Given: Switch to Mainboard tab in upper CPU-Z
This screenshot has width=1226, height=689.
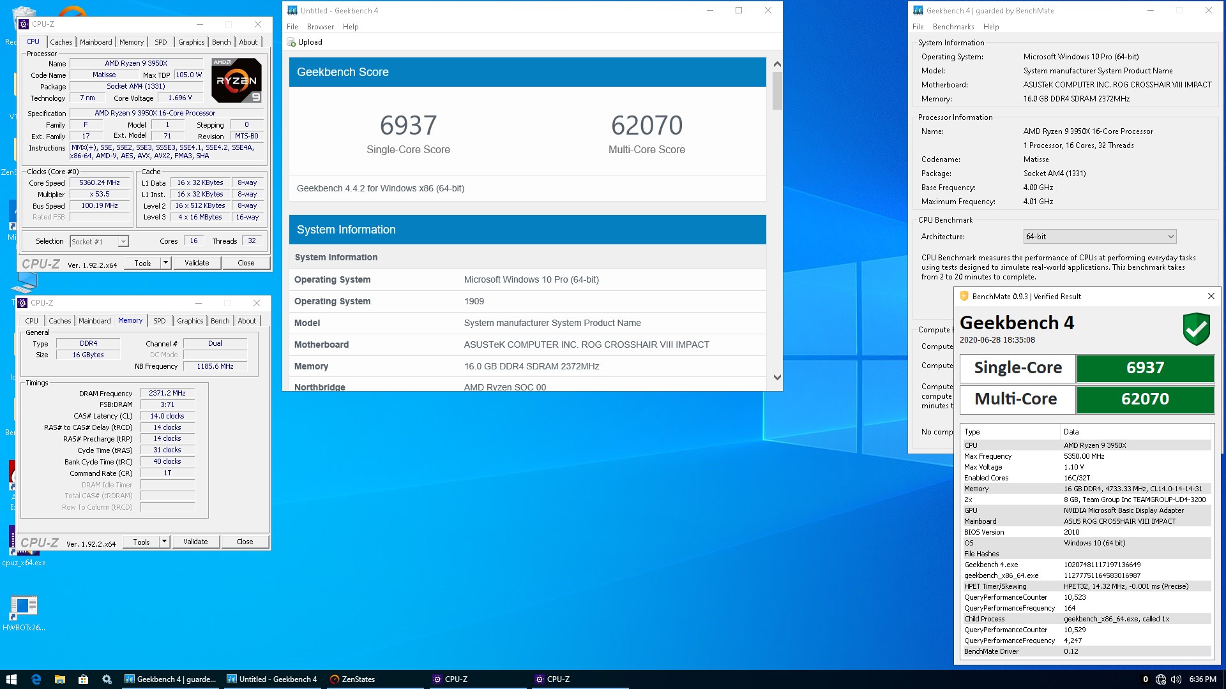Looking at the screenshot, I should point(96,42).
